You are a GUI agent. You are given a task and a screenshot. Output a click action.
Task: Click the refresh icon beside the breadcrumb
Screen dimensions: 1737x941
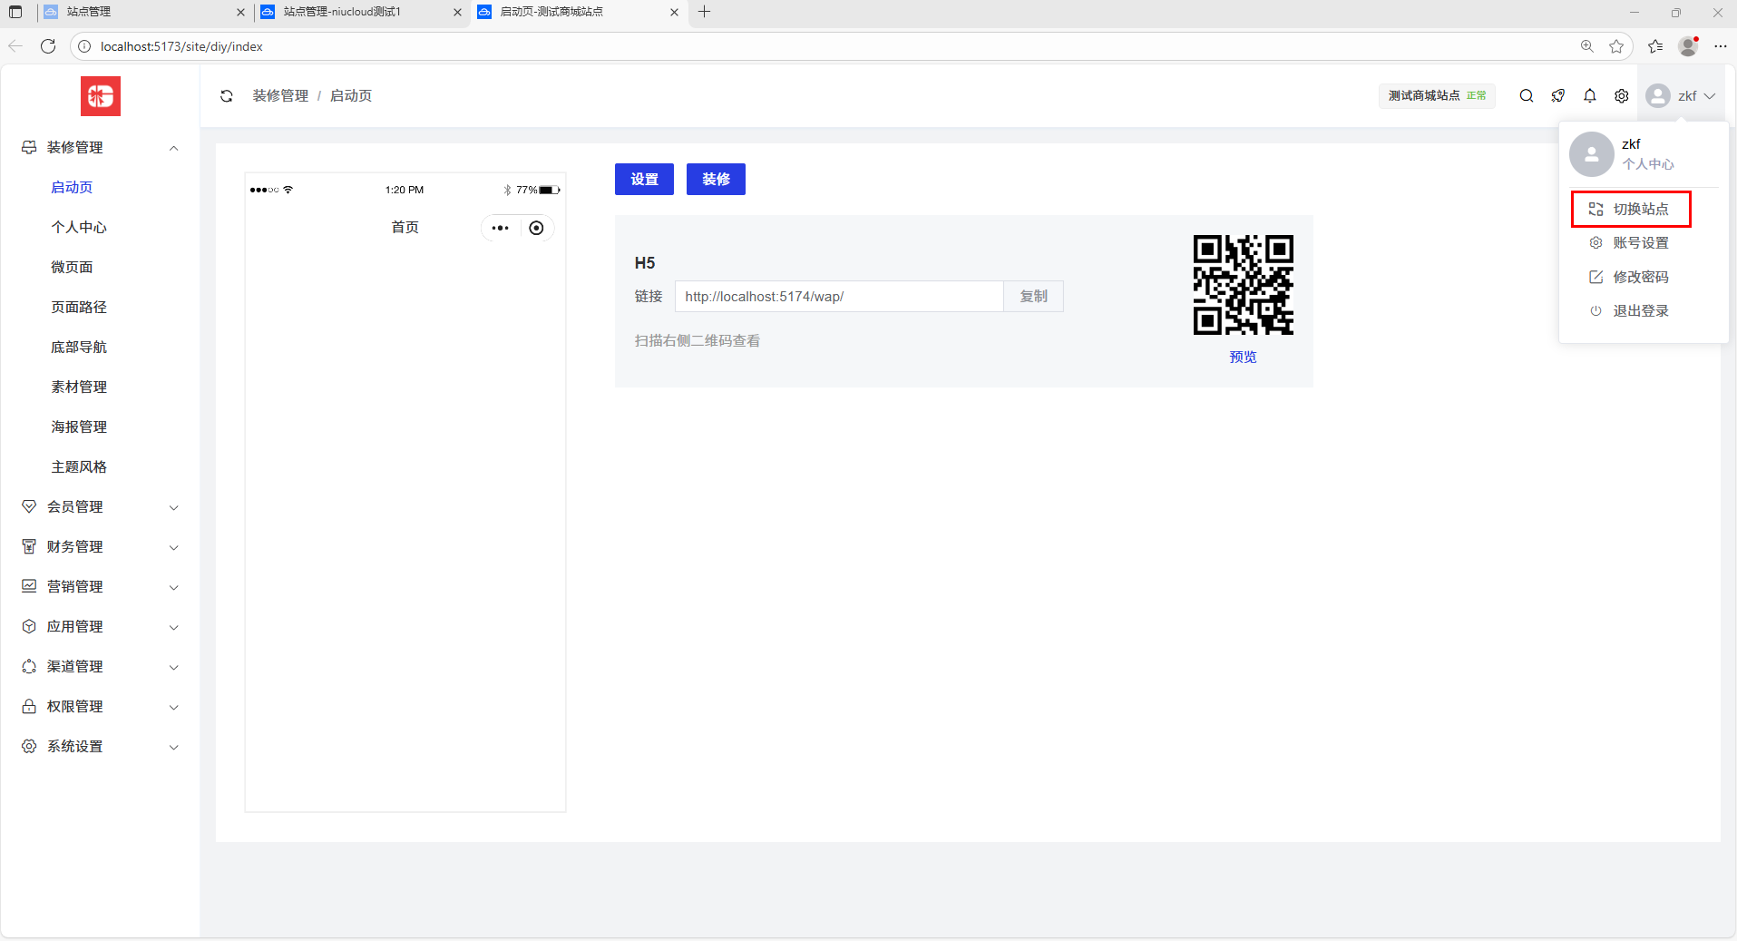227,96
